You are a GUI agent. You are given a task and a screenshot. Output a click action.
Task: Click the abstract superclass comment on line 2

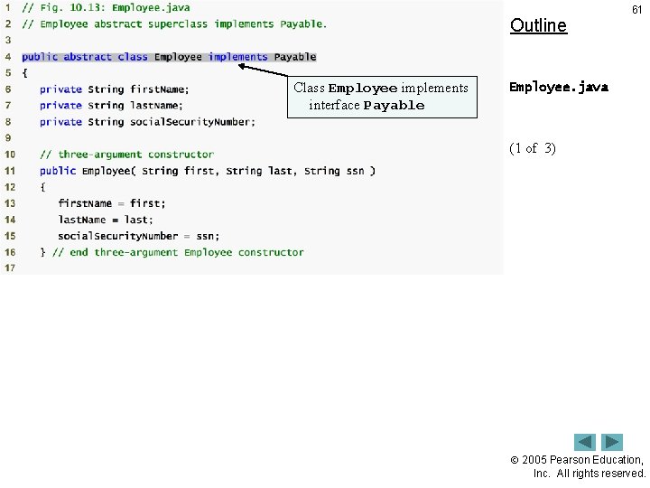click(174, 24)
